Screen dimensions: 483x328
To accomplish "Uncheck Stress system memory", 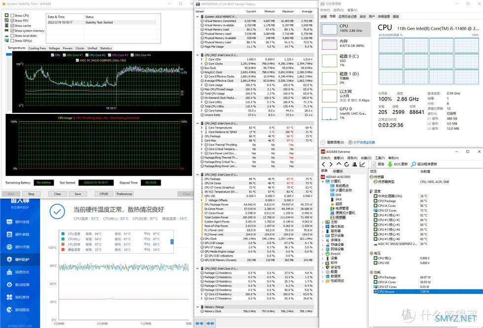I will tap(12, 31).
